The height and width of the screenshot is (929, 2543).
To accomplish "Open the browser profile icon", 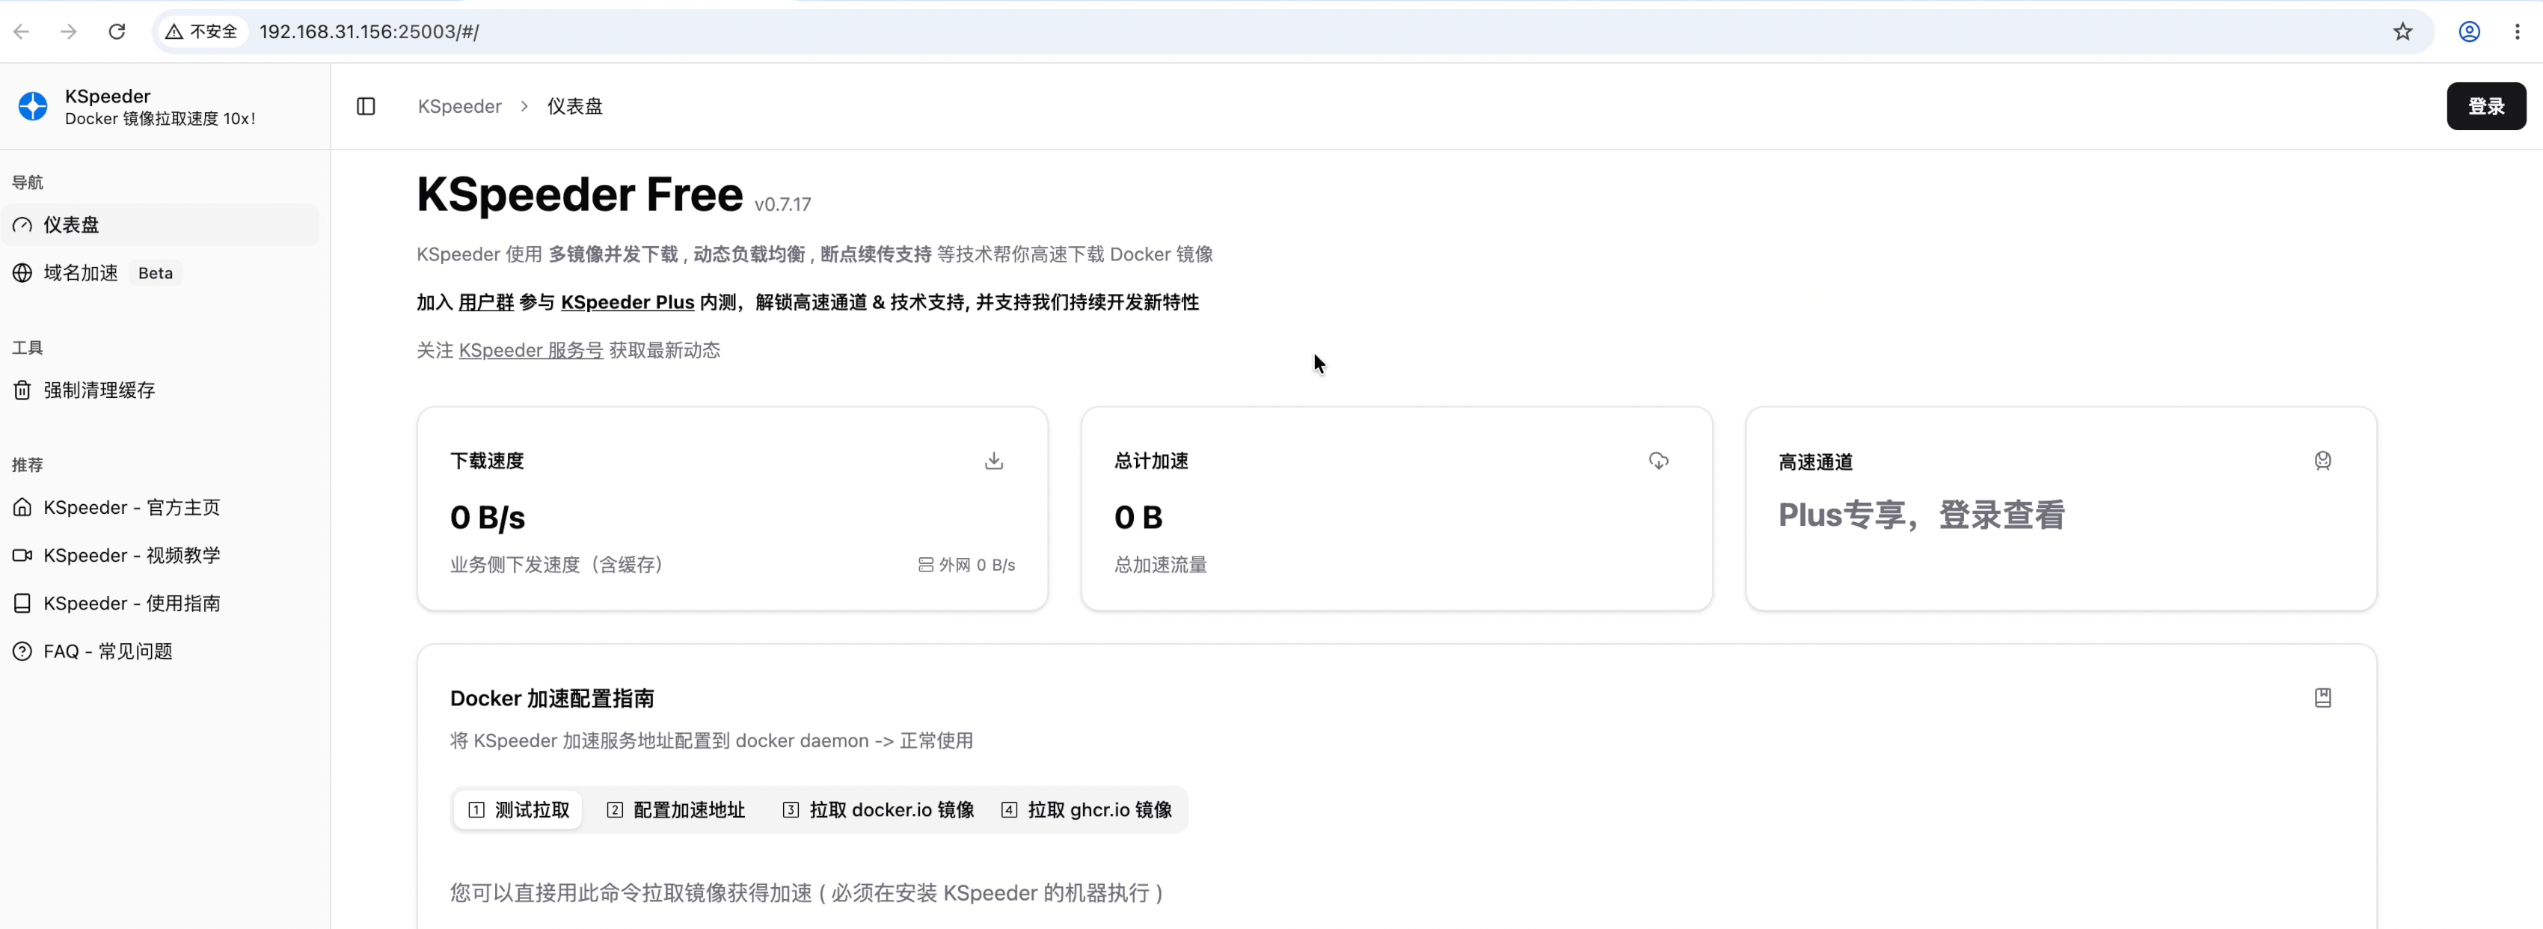I will pos(2469,31).
